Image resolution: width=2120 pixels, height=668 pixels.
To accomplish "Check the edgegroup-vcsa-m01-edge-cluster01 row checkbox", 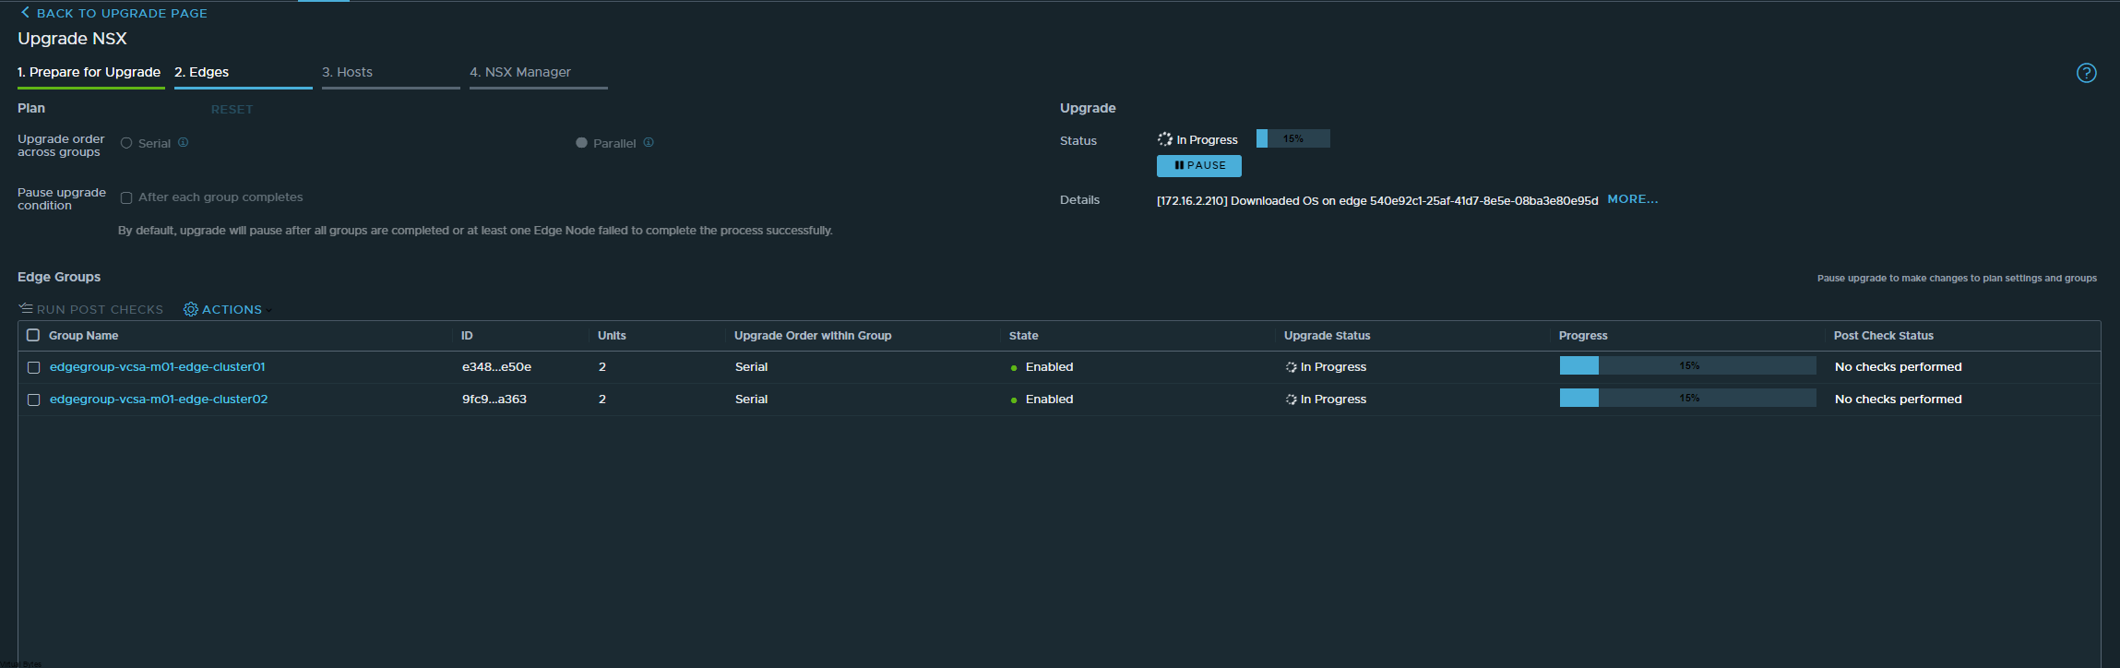I will click(x=33, y=367).
